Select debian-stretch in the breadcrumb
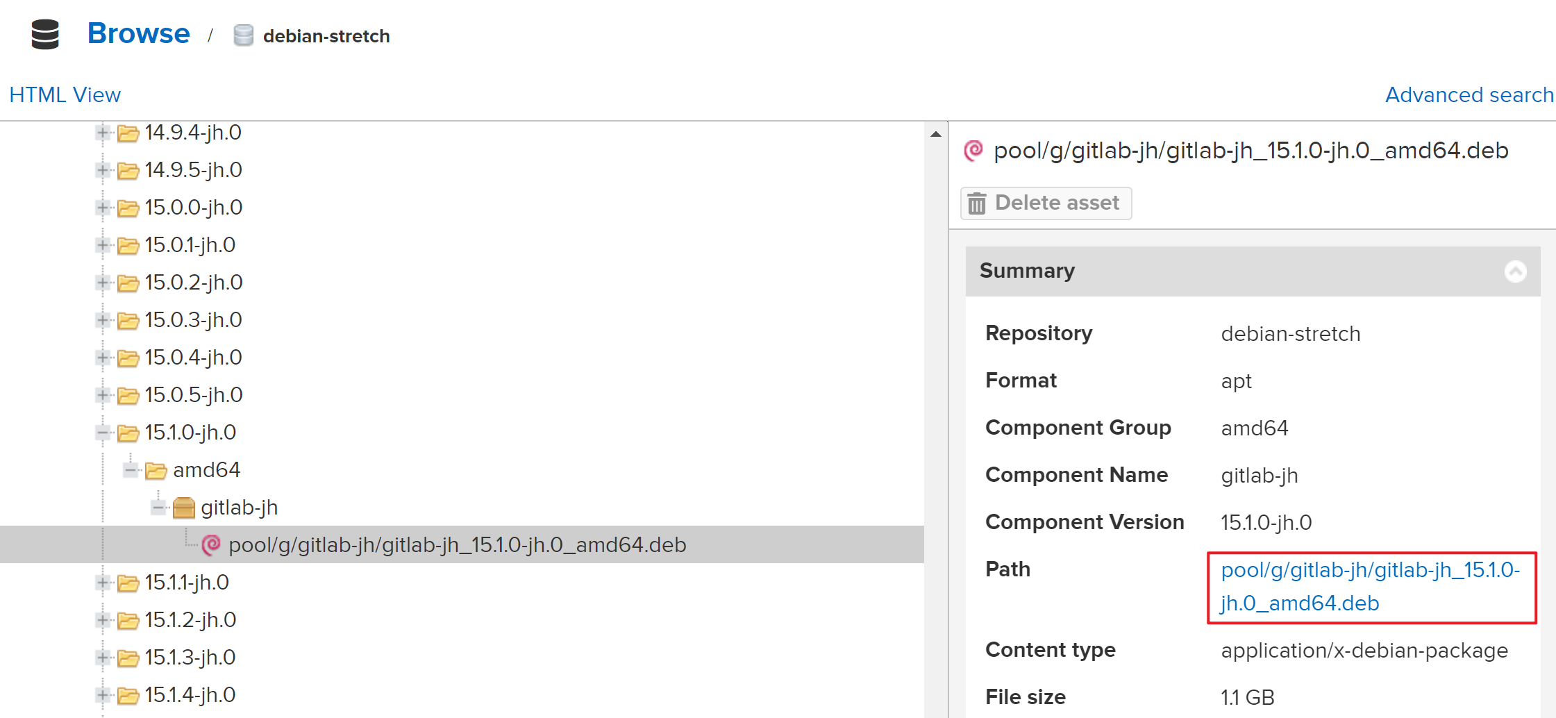The height and width of the screenshot is (718, 1556). coord(326,36)
